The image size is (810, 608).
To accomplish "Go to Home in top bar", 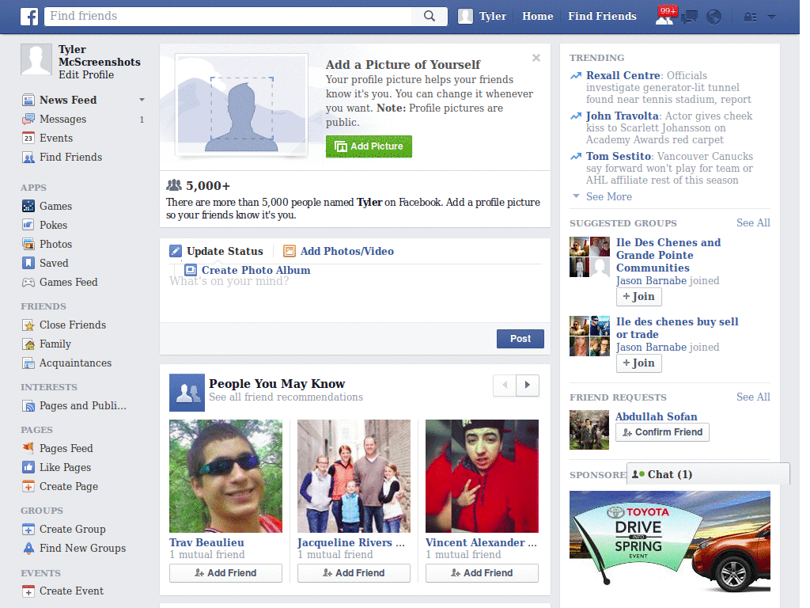I will click(537, 17).
